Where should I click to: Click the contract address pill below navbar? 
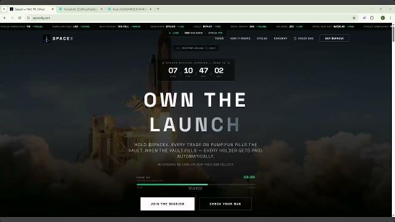(x=196, y=48)
